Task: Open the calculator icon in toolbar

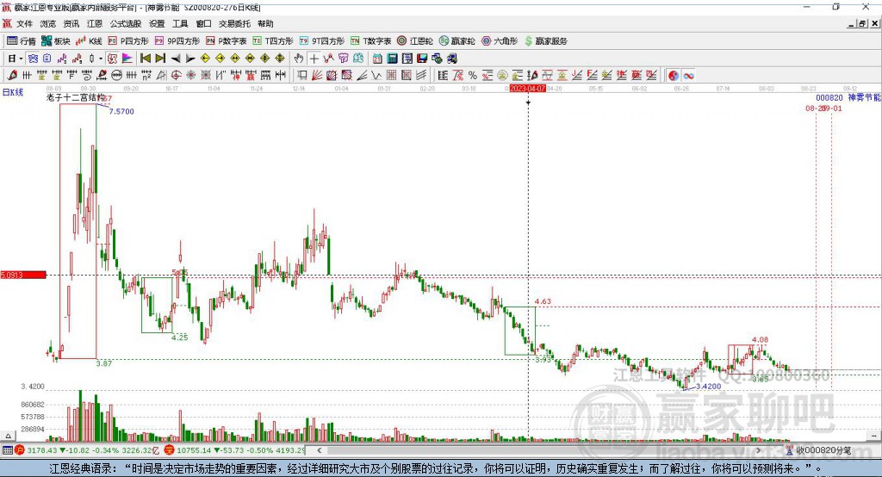Action: [x=392, y=59]
